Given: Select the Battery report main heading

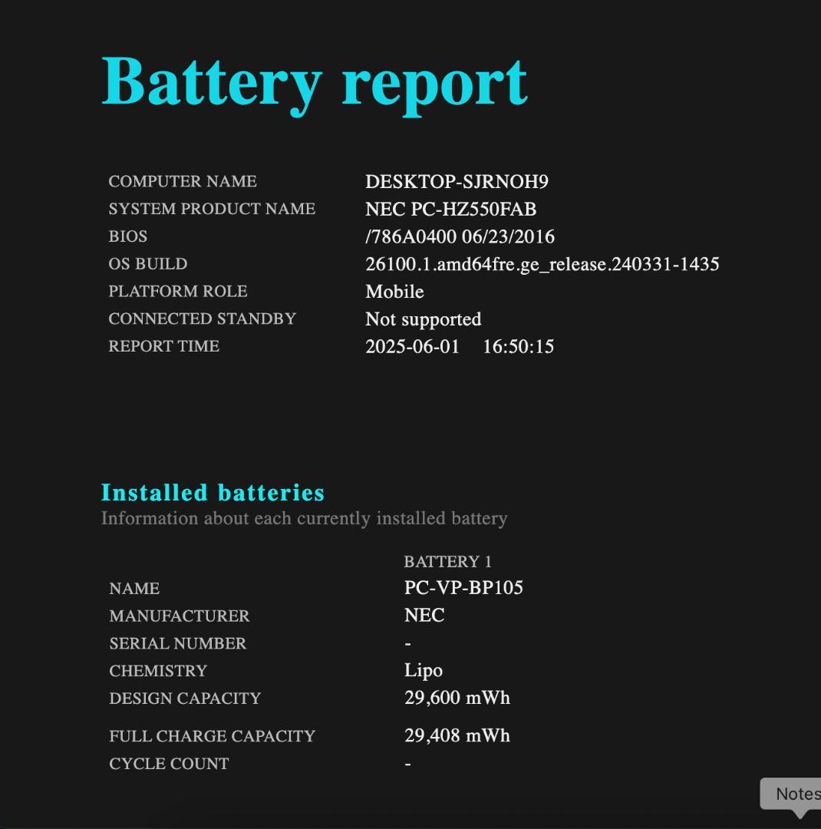Looking at the screenshot, I should point(315,81).
